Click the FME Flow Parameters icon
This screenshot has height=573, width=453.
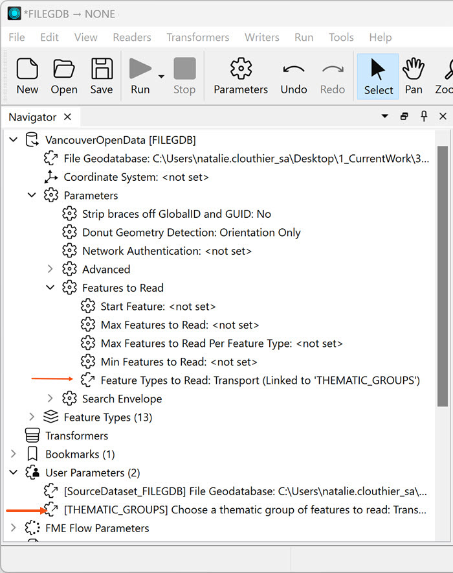point(32,528)
